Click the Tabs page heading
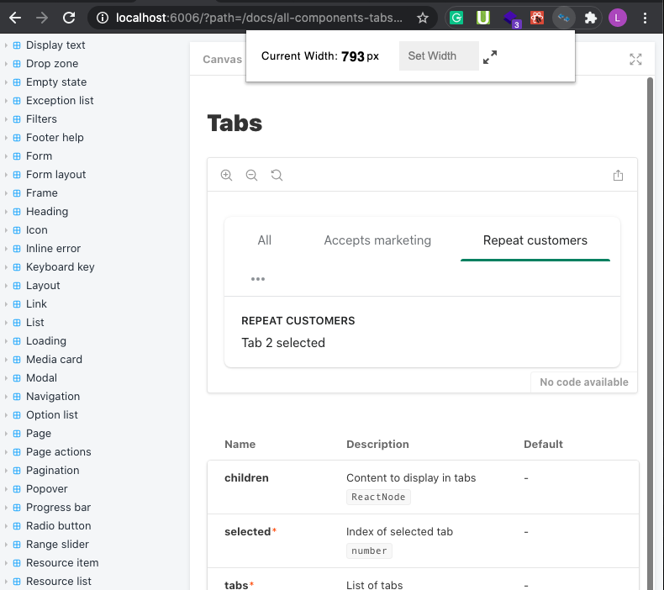 pyautogui.click(x=235, y=124)
